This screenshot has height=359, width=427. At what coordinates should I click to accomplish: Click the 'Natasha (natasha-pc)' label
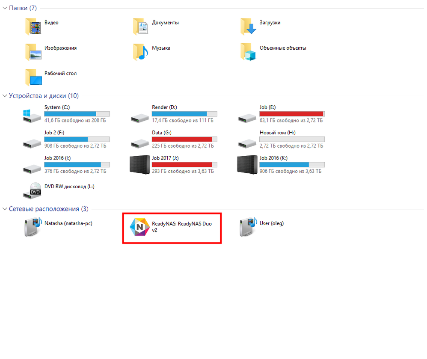coord(68,223)
